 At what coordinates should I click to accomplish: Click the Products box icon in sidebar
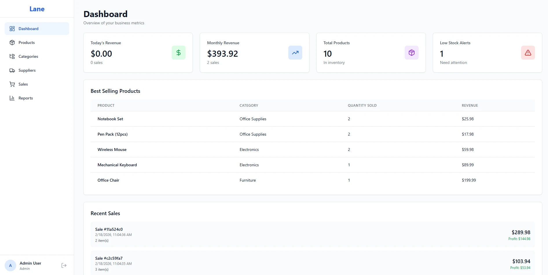[x=12, y=43]
